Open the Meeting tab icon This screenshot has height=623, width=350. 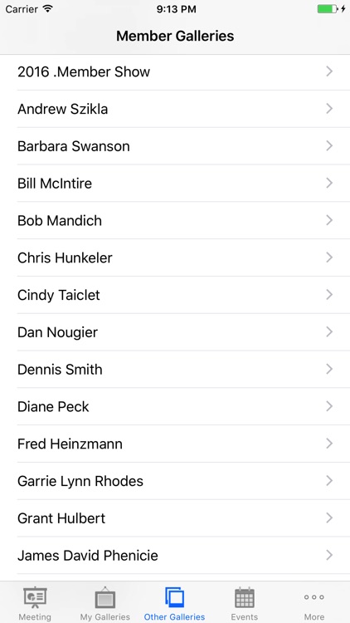pyautogui.click(x=35, y=597)
